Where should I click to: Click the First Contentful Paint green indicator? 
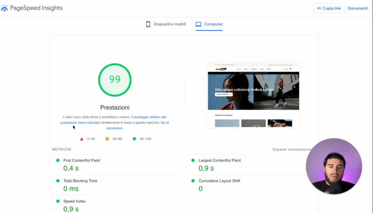pyautogui.click(x=58, y=160)
